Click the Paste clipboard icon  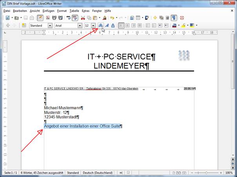95,18
